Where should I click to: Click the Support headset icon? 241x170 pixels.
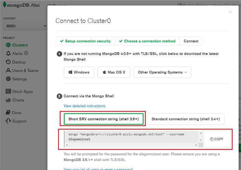point(8,121)
